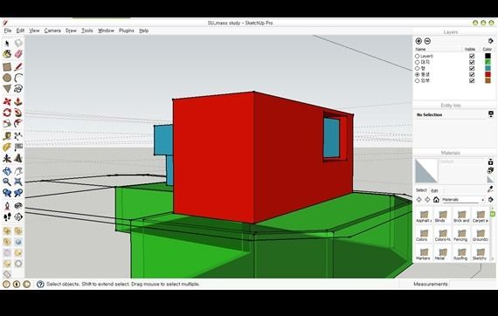
Task: Click the Layer0 black color swatch
Action: 488,56
